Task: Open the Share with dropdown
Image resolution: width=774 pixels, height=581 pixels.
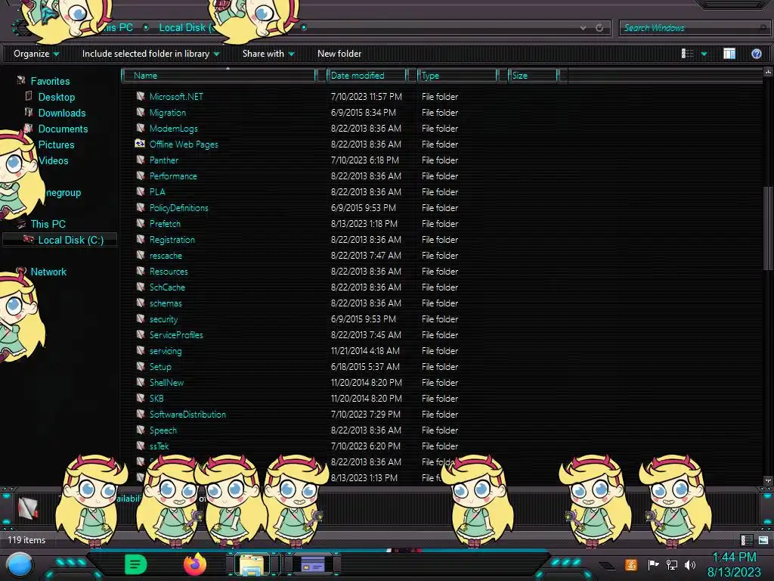Action: coord(268,54)
